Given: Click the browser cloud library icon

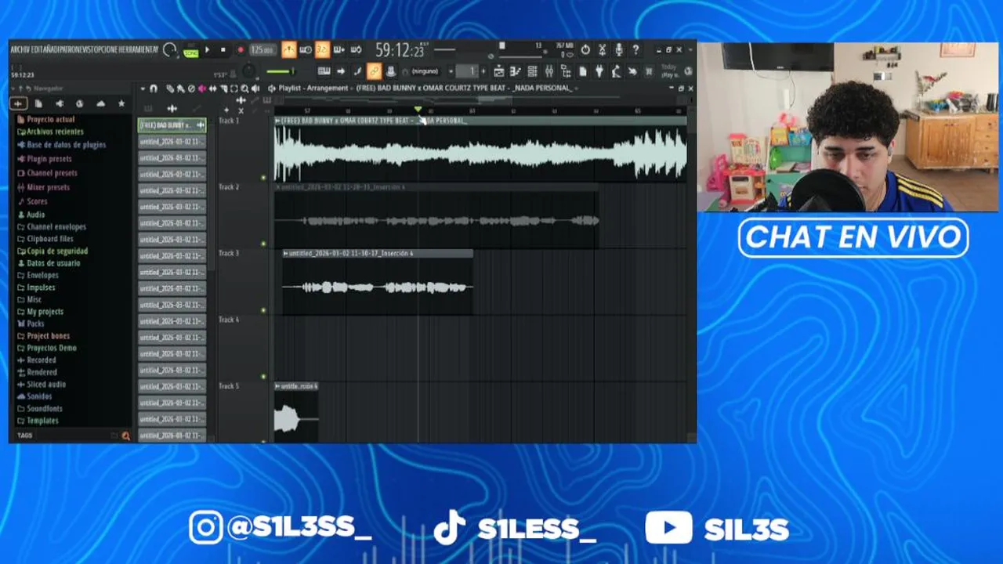Looking at the screenshot, I should pyautogui.click(x=100, y=103).
